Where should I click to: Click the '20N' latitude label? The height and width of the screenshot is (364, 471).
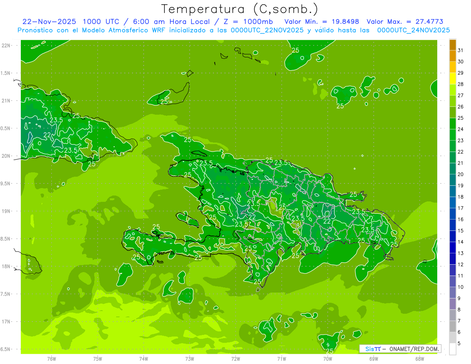[6, 156]
